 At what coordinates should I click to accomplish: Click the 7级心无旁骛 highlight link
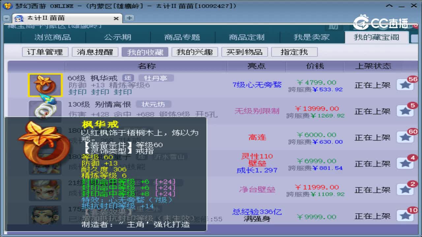tap(256, 85)
